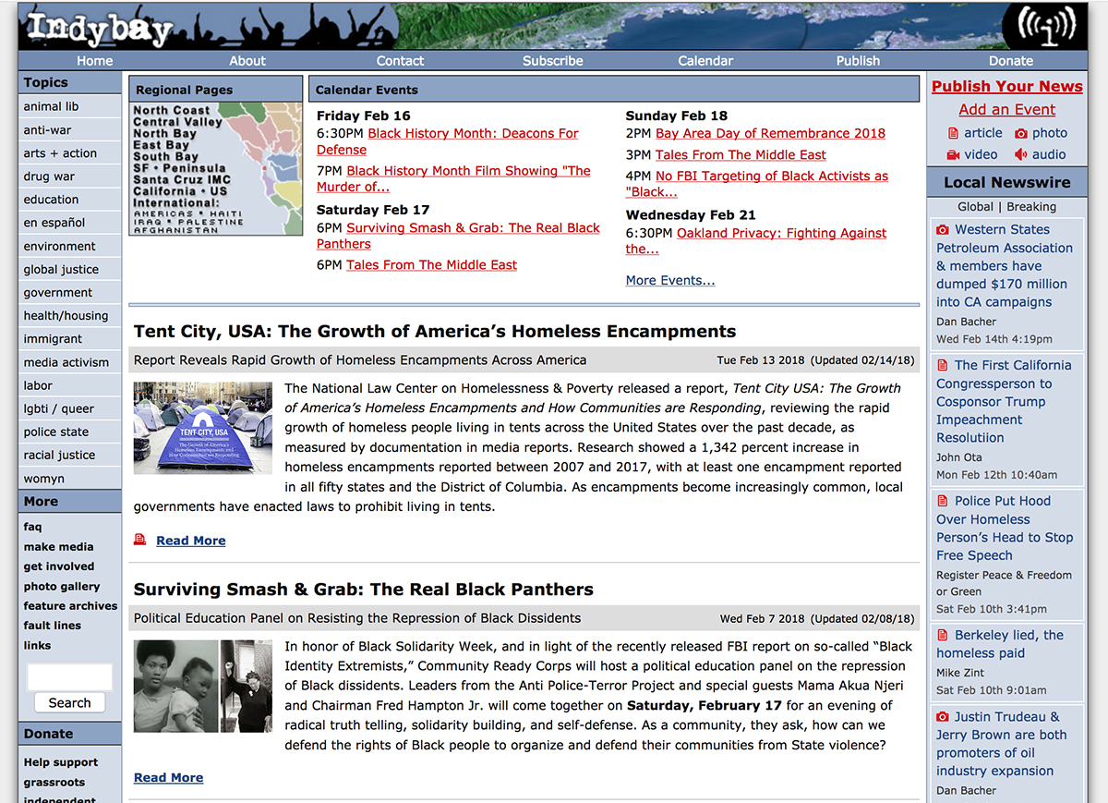Click Read More under Black Panthers article

[169, 777]
